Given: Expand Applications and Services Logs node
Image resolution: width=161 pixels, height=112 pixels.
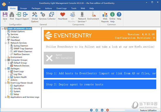Looking at the screenshot, I should point(6,97).
